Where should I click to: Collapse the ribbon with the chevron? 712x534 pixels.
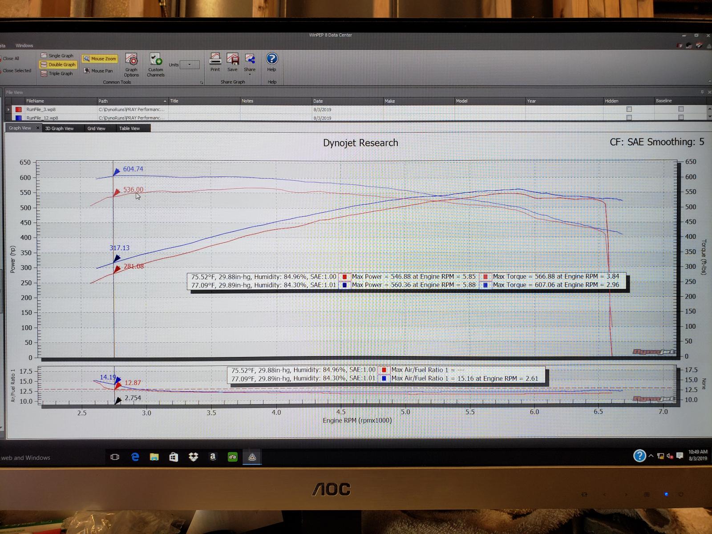click(709, 81)
